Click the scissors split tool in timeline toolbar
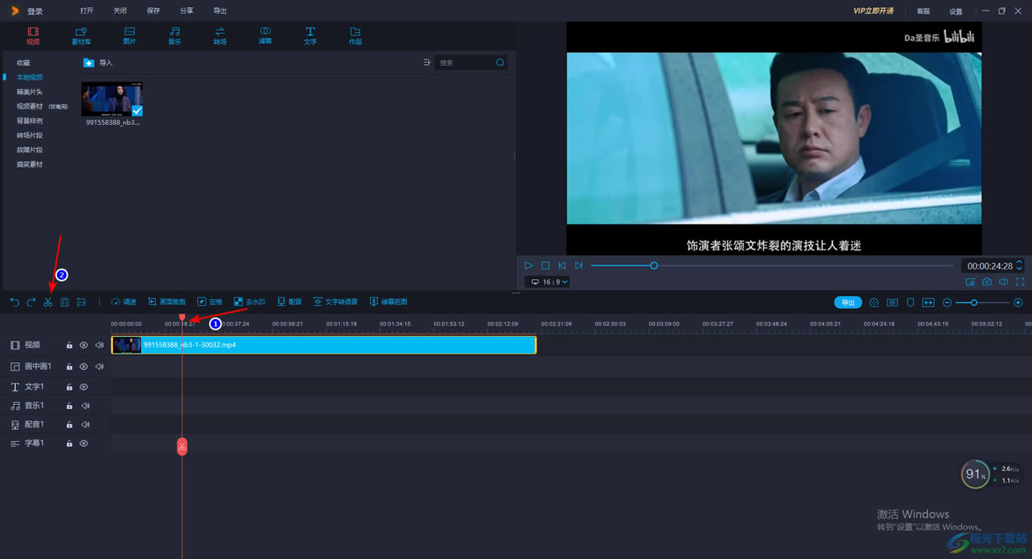1032x559 pixels. 47,302
